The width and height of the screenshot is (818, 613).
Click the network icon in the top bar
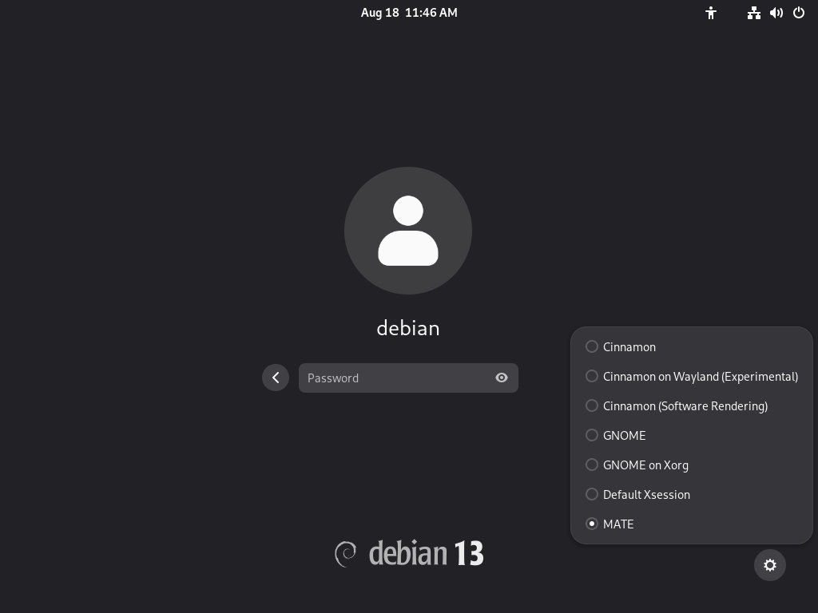click(x=753, y=13)
